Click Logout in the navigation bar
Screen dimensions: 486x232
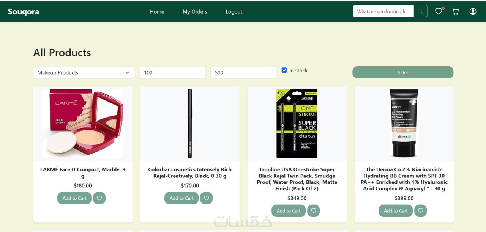[234, 11]
